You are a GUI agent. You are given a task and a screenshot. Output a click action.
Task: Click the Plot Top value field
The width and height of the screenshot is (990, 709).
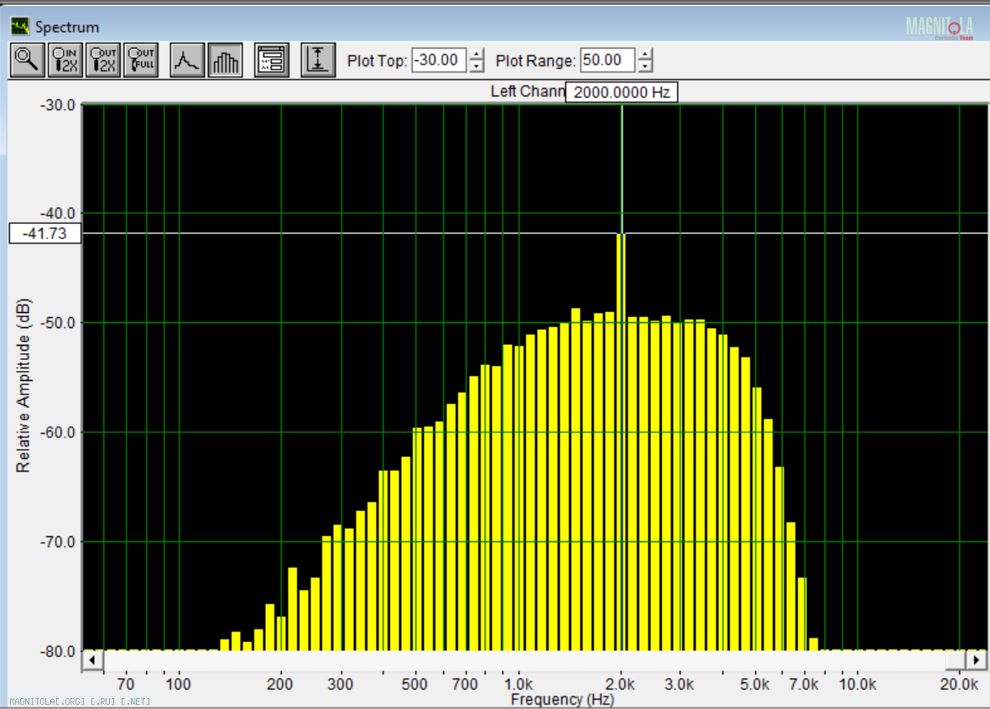tap(439, 60)
